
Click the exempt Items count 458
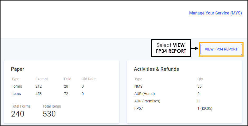tap(39, 94)
